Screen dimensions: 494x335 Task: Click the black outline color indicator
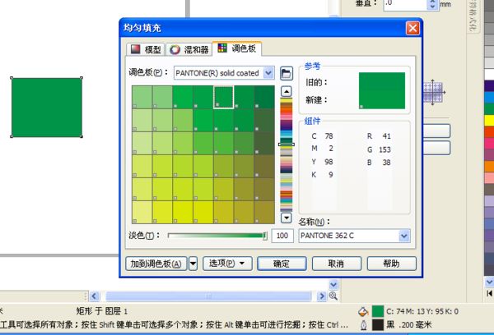click(378, 325)
